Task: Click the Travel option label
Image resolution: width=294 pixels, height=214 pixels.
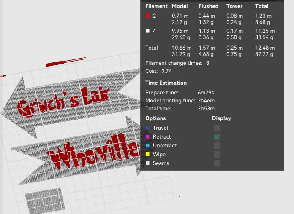Action: pos(161,128)
